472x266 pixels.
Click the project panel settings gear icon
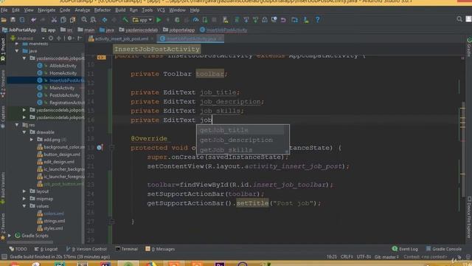point(70,38)
